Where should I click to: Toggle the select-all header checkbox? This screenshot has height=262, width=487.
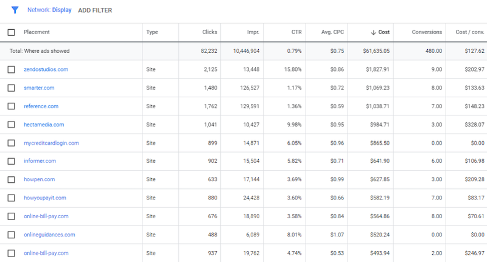11,32
